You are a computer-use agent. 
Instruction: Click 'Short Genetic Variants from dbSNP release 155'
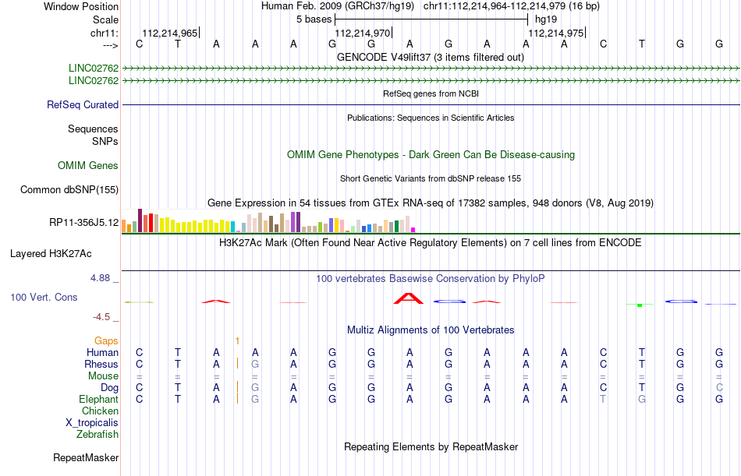pyautogui.click(x=431, y=179)
